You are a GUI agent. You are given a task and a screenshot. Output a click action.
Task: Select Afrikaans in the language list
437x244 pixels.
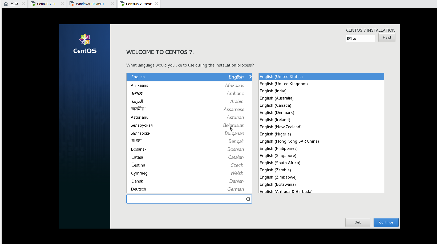pyautogui.click(x=189, y=85)
